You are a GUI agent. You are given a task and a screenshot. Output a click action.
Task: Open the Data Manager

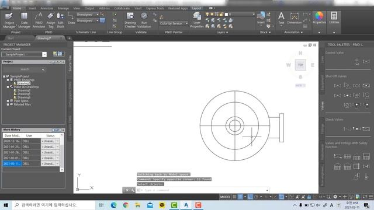[24, 20]
